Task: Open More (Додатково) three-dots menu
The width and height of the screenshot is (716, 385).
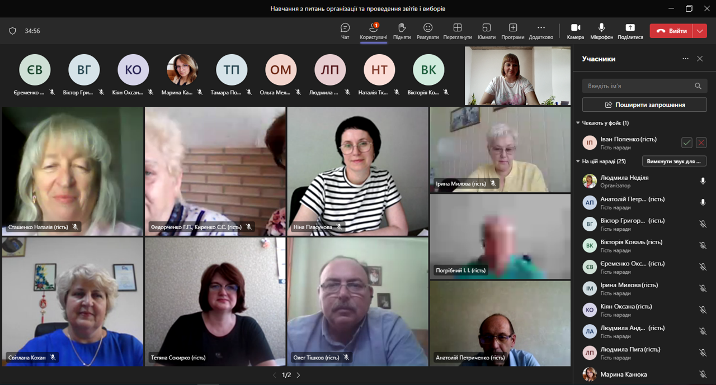Action: pyautogui.click(x=540, y=28)
